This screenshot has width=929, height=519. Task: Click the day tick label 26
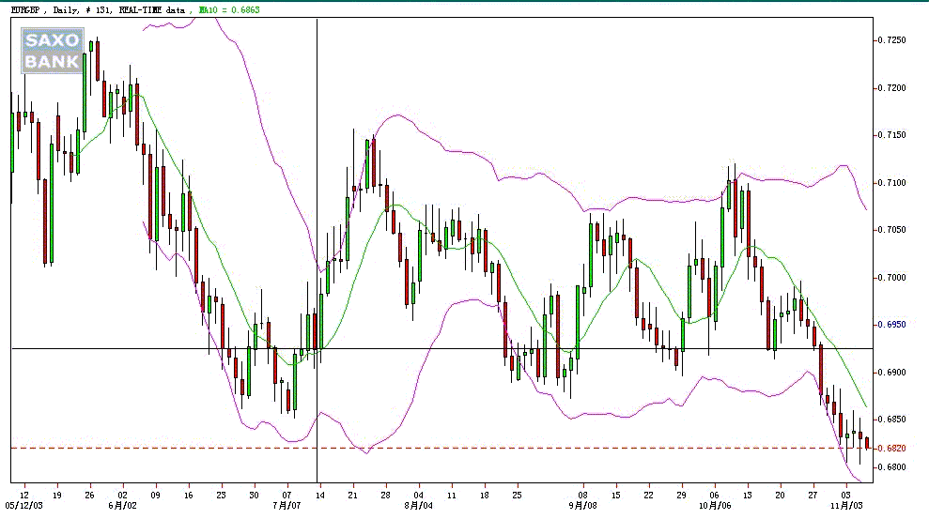coord(89,496)
